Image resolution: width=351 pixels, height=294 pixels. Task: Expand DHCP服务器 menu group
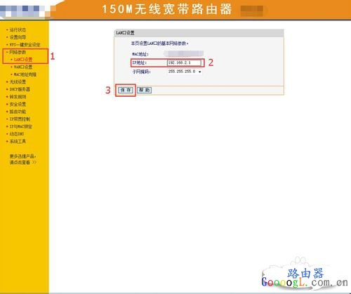click(x=20, y=89)
